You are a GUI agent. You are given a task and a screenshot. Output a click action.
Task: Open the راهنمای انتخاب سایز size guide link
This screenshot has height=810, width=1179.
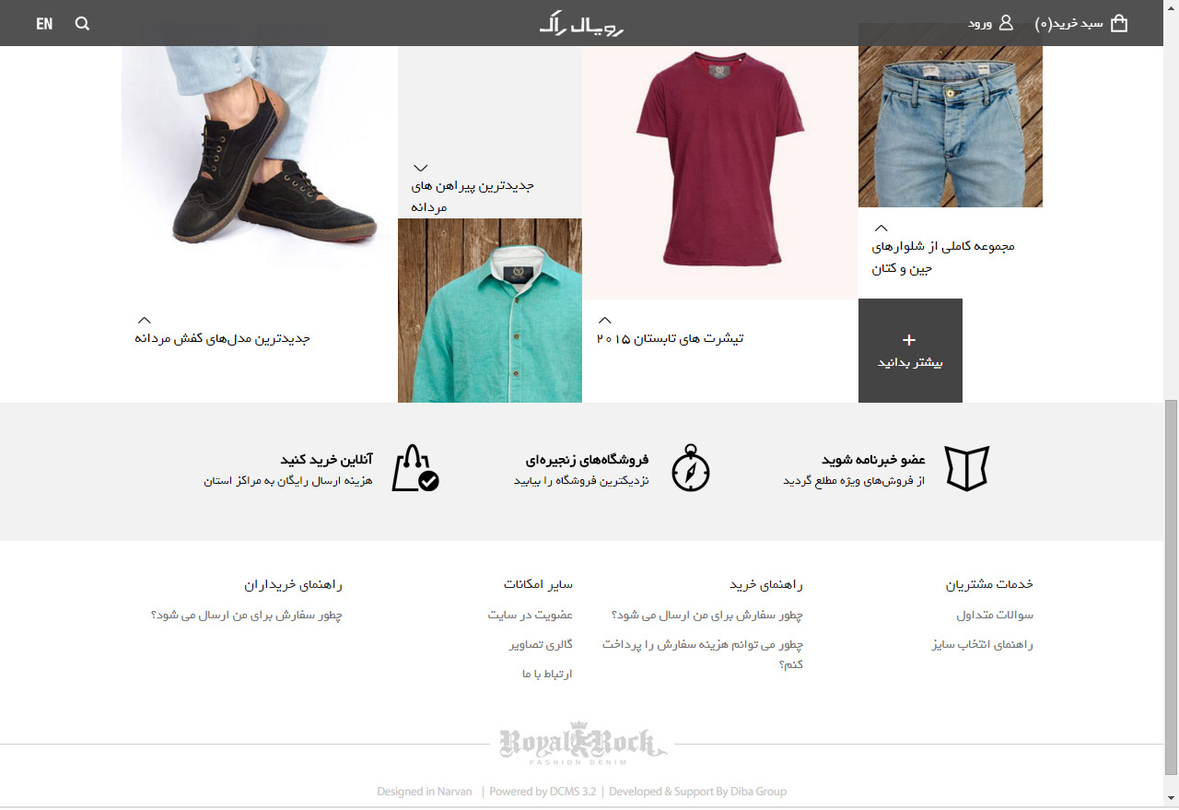coord(983,644)
